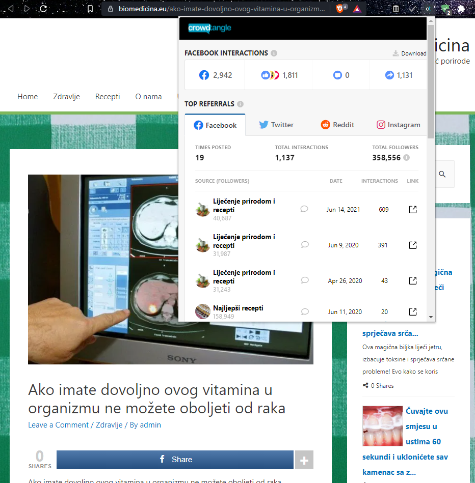Click Lječenje prirodom i recepti with 31,987 followers
The width and height of the screenshot is (475, 483).
tap(244, 241)
